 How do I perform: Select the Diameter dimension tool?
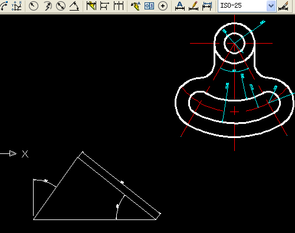click(61, 6)
